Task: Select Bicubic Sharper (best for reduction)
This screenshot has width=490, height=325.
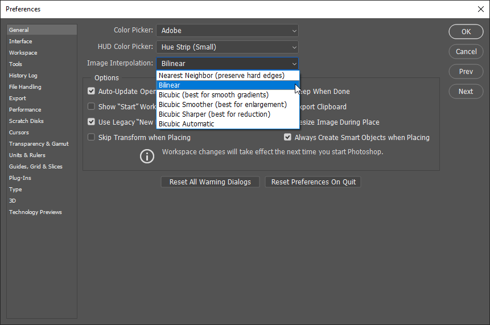Action: (215, 114)
